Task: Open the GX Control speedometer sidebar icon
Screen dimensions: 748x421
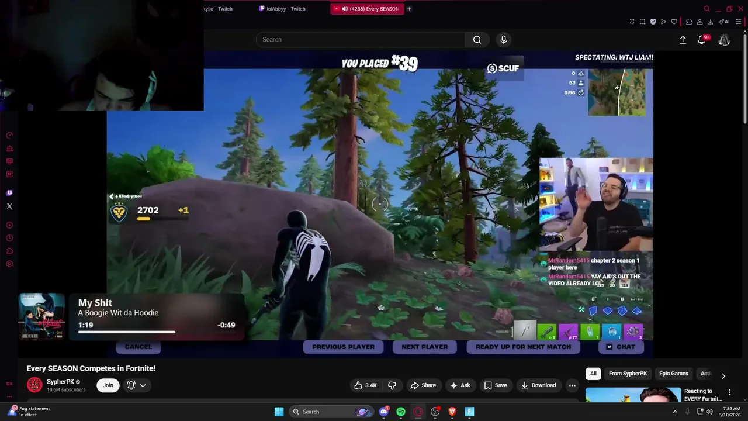Action: 9,136
